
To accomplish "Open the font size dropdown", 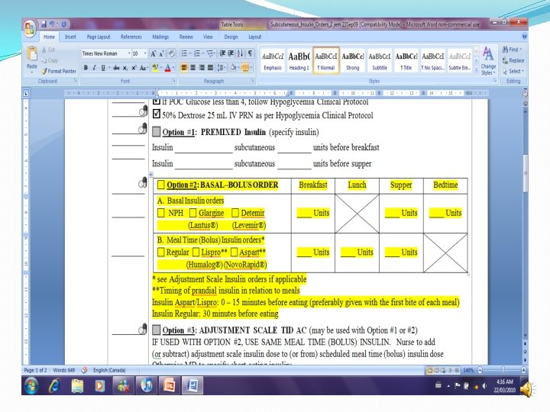I will (x=145, y=53).
